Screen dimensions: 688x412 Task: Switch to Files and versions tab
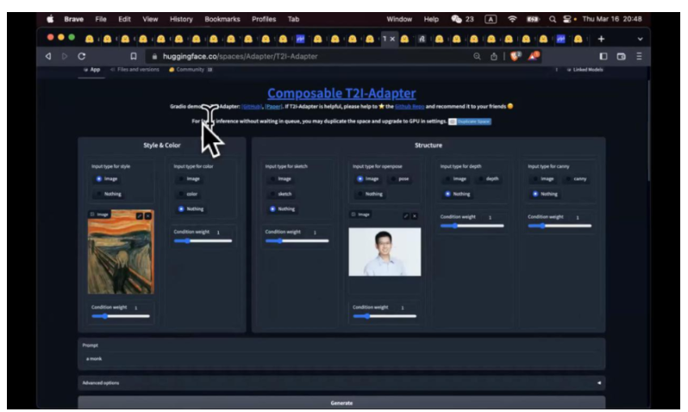[135, 69]
